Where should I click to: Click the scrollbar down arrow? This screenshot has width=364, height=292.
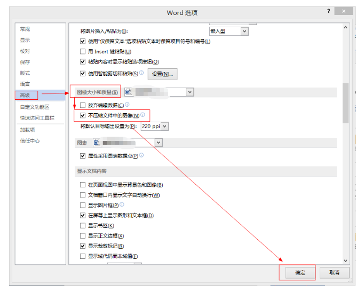coord(346,261)
